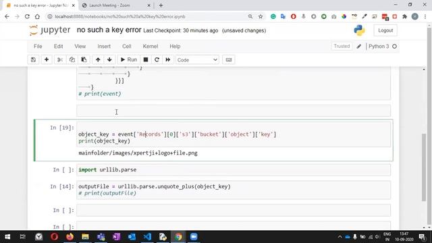Click the Jupyter logo
The width and height of the screenshot is (432, 243).
pos(50,30)
